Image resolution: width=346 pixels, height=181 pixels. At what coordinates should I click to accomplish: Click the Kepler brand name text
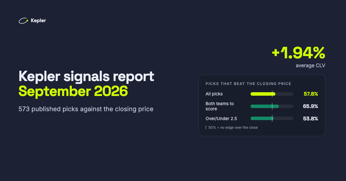point(38,21)
